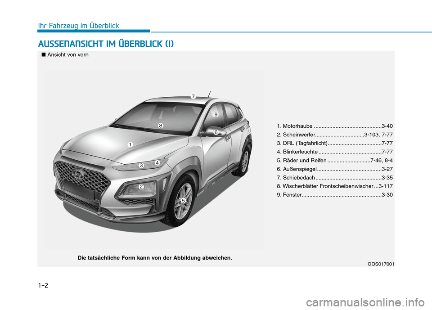Select callout 6 on the side mirror
The width and height of the screenshot is (432, 310).
coord(216,132)
